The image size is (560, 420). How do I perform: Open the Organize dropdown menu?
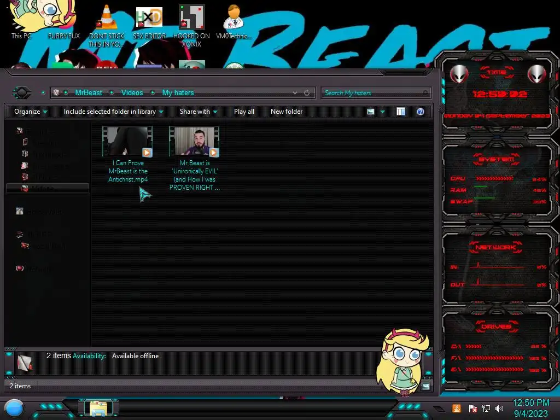click(31, 112)
